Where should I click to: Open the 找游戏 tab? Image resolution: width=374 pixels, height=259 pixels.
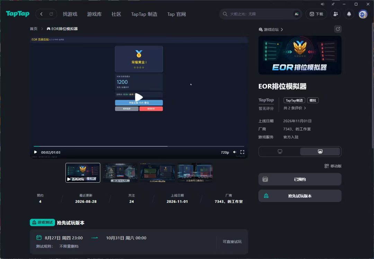tap(70, 14)
